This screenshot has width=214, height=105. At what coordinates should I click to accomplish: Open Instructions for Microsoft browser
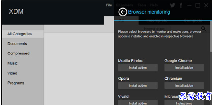click(184, 103)
